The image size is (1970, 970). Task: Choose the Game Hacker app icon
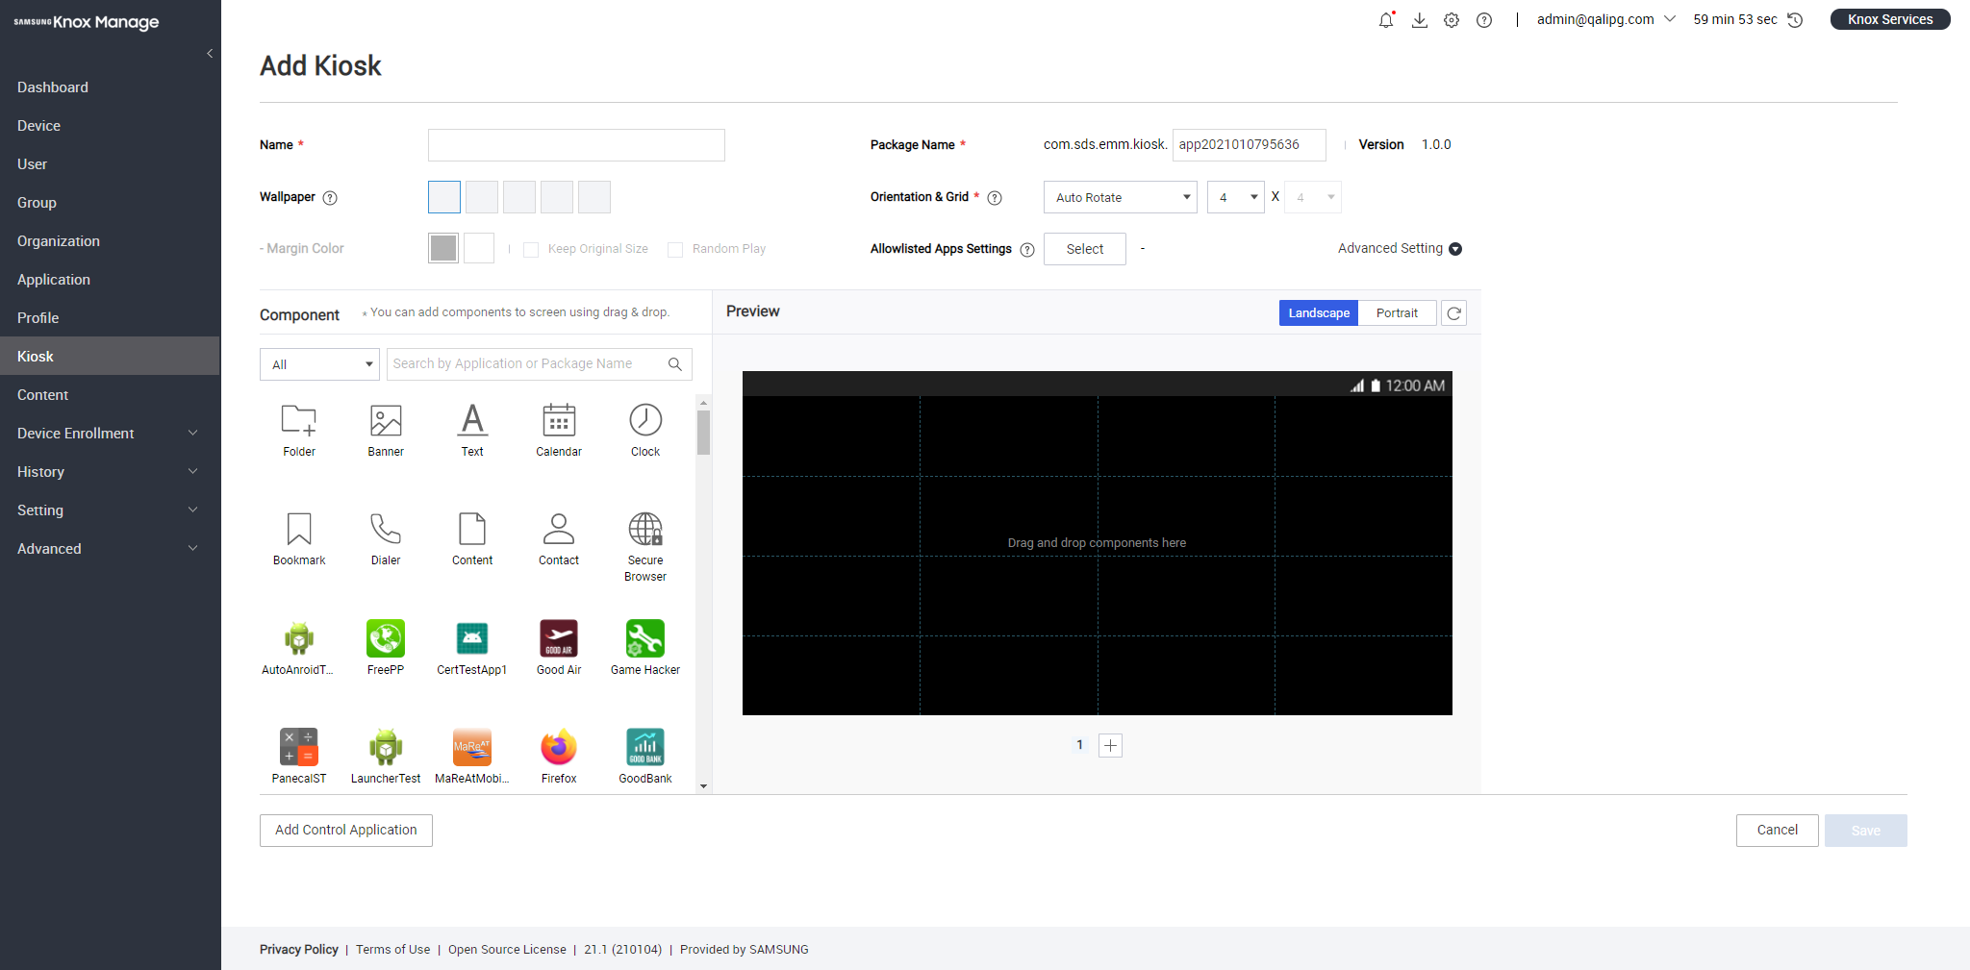pos(645,638)
